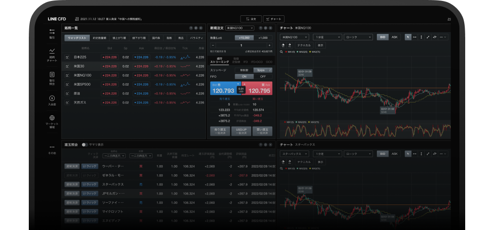Image resolution: width=494 pixels, height=230 pixels.
Task: Select ×10,000 lot multiplier
Action: pyautogui.click(x=244, y=38)
